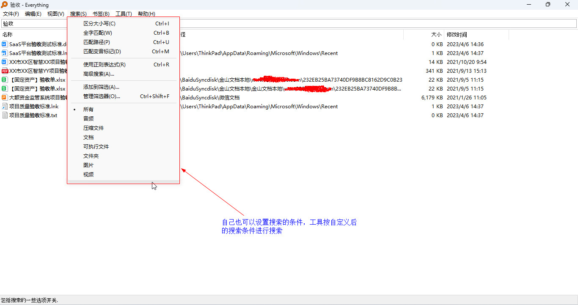Click the file icon of 项目质量验收标准.lnk
Viewport: 578px width, 305px height.
(x=5, y=107)
